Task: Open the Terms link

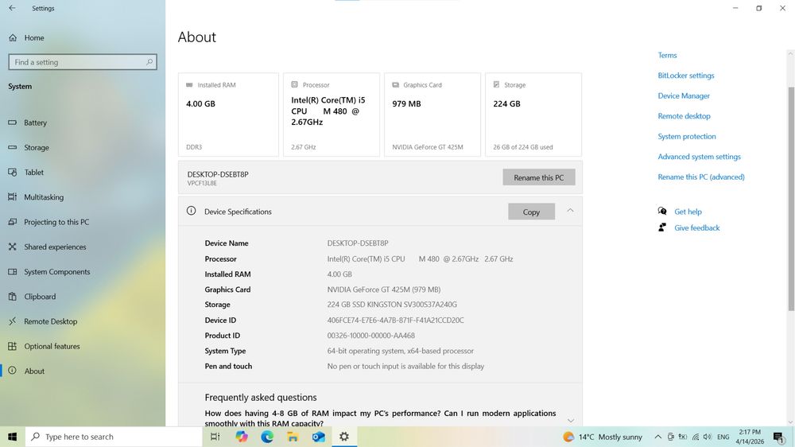Action: point(667,56)
